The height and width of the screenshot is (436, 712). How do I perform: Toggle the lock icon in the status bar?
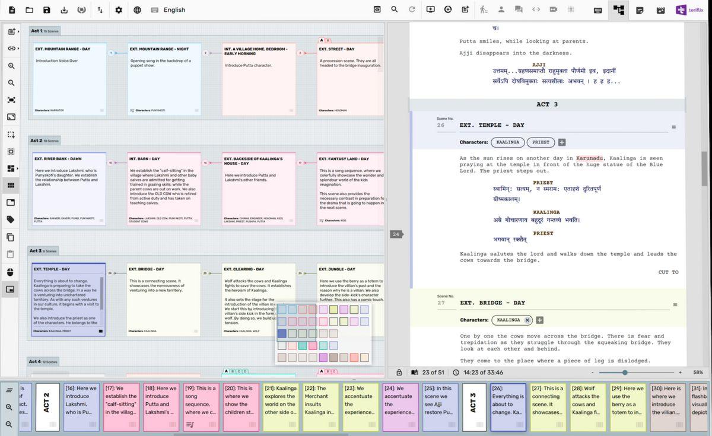tap(399, 373)
